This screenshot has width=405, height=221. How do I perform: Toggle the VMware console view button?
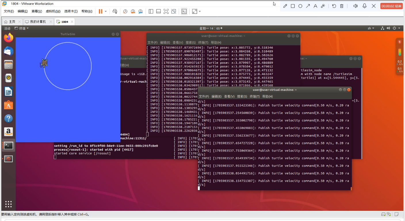click(x=184, y=11)
